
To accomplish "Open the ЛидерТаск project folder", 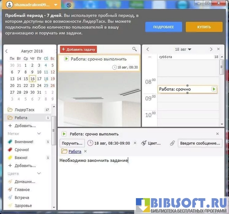I will [25, 110].
